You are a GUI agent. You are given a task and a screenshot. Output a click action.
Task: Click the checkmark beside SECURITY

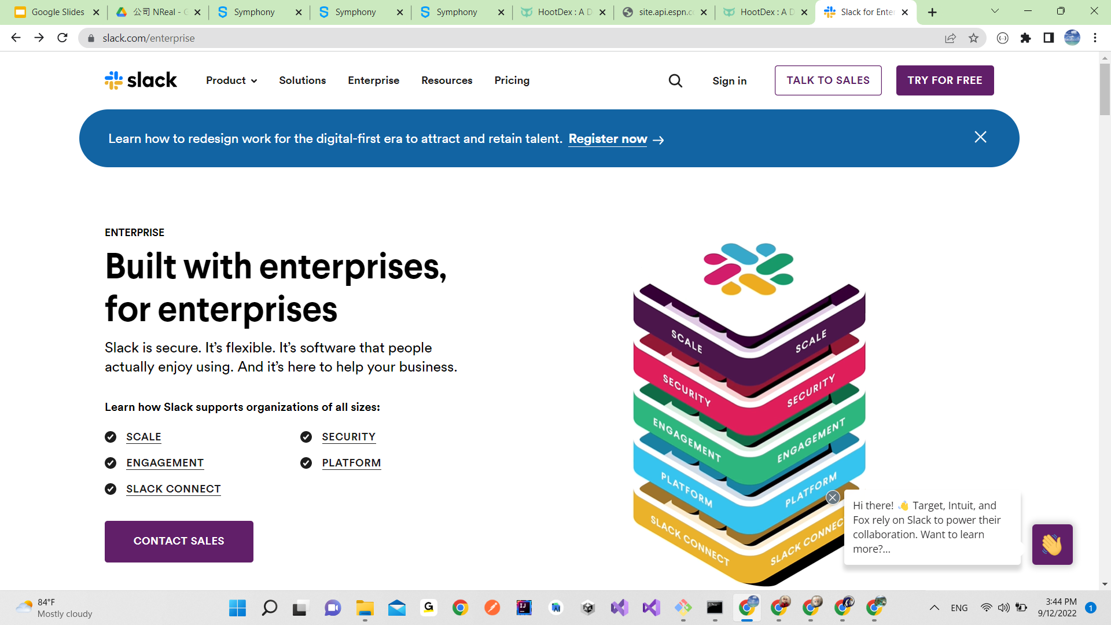[x=306, y=437]
